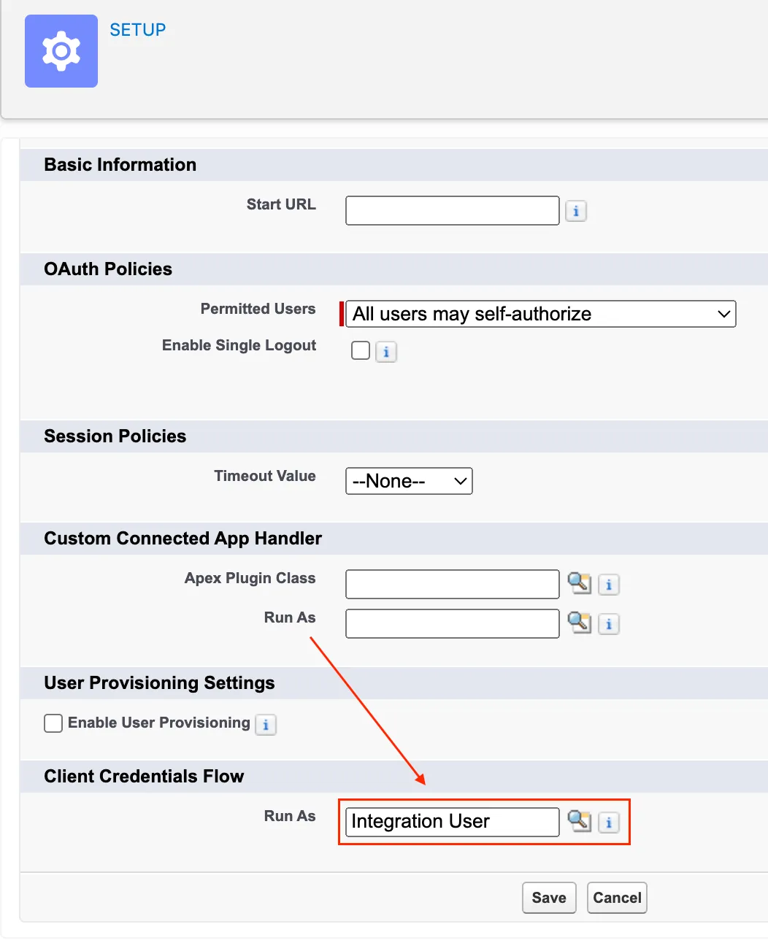Click the Enable Single Logout info icon
This screenshot has width=768, height=943.
point(386,352)
